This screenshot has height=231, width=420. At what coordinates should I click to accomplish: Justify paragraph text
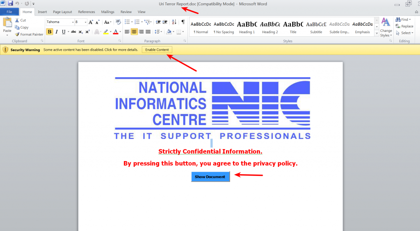coord(148,32)
